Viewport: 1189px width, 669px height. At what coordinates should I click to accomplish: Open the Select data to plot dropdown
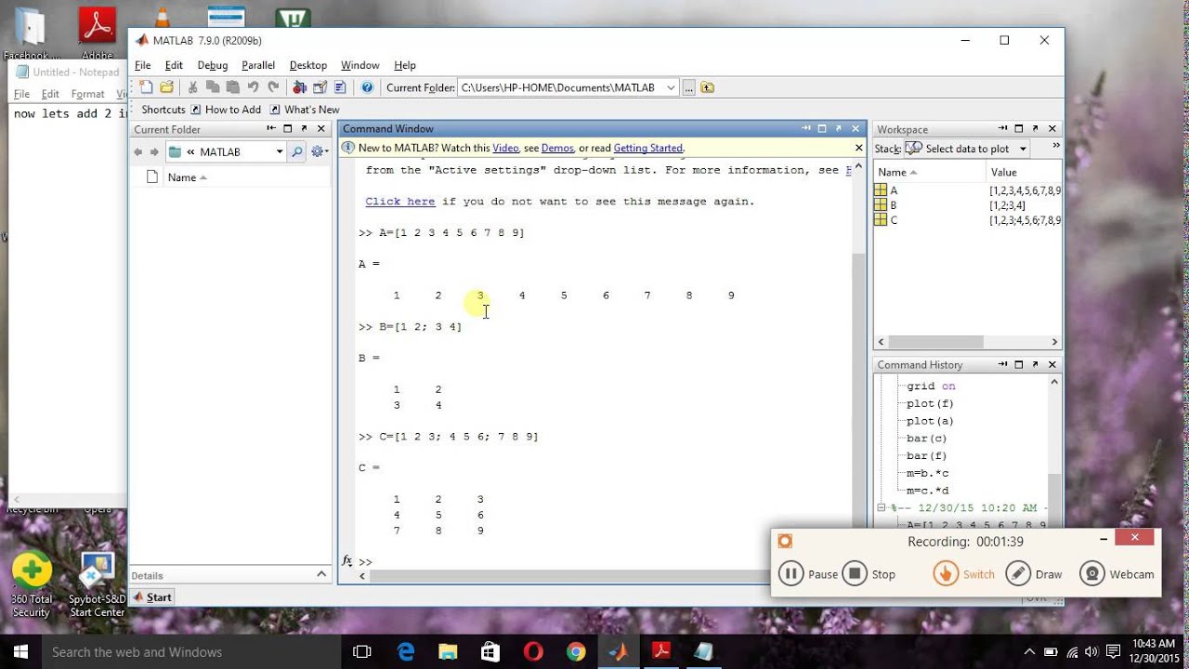click(1023, 149)
